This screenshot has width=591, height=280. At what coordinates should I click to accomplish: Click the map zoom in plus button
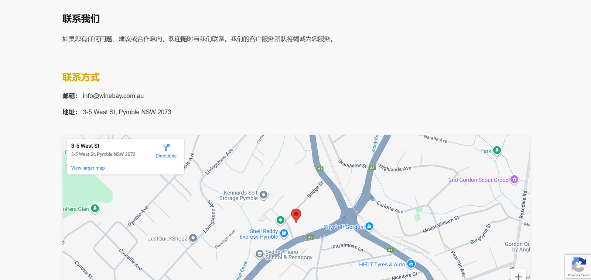click(518, 276)
